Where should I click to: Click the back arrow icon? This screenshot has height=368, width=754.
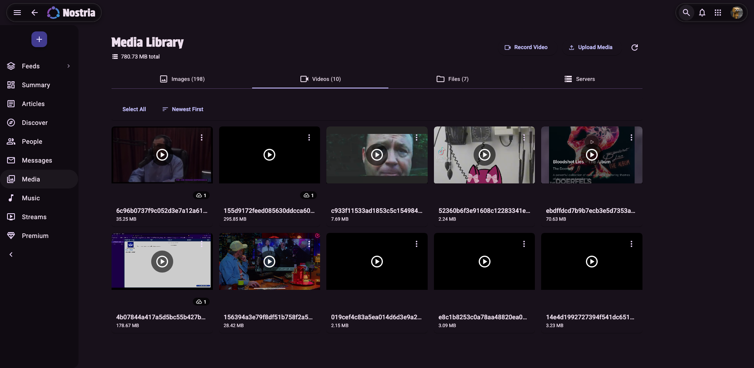tap(35, 13)
